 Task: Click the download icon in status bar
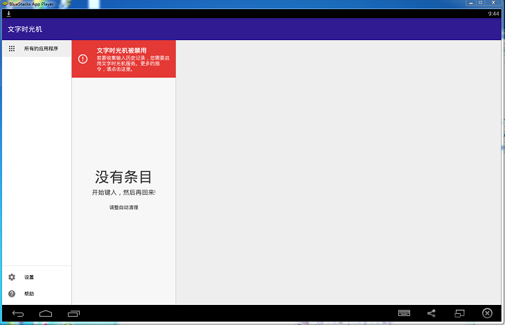(9, 14)
